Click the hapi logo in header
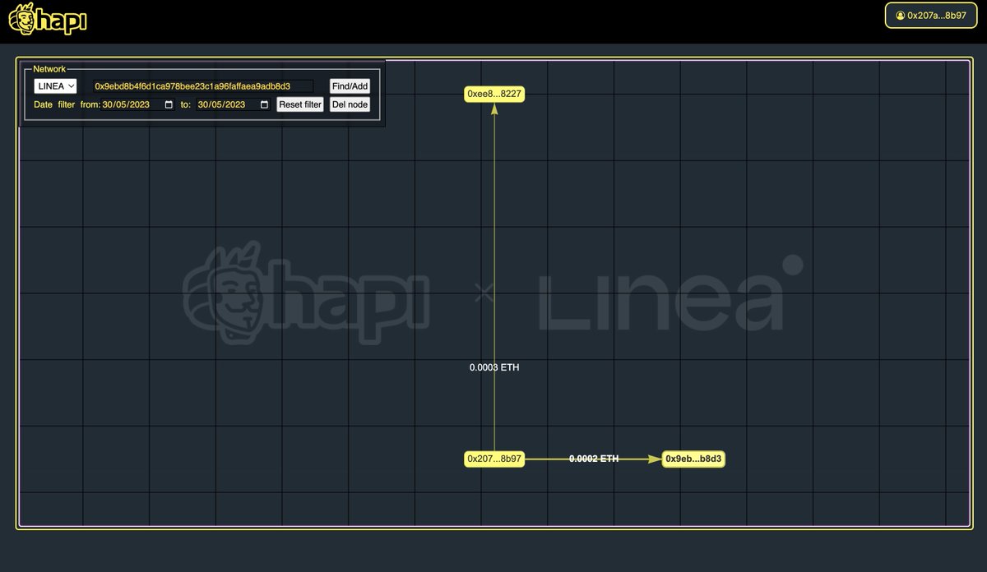This screenshot has width=987, height=572. tap(48, 20)
